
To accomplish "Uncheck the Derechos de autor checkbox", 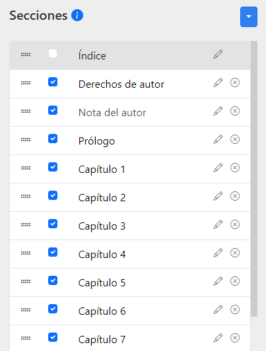I will 53,82.
